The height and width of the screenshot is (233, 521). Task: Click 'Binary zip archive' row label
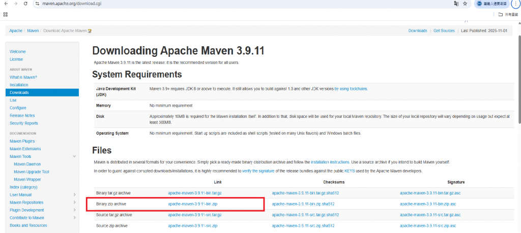111,204
